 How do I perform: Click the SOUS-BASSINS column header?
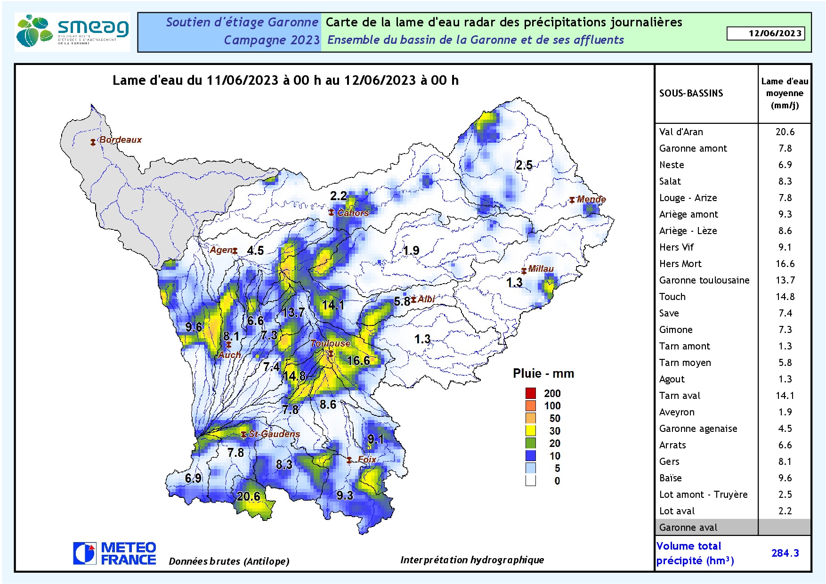point(691,93)
